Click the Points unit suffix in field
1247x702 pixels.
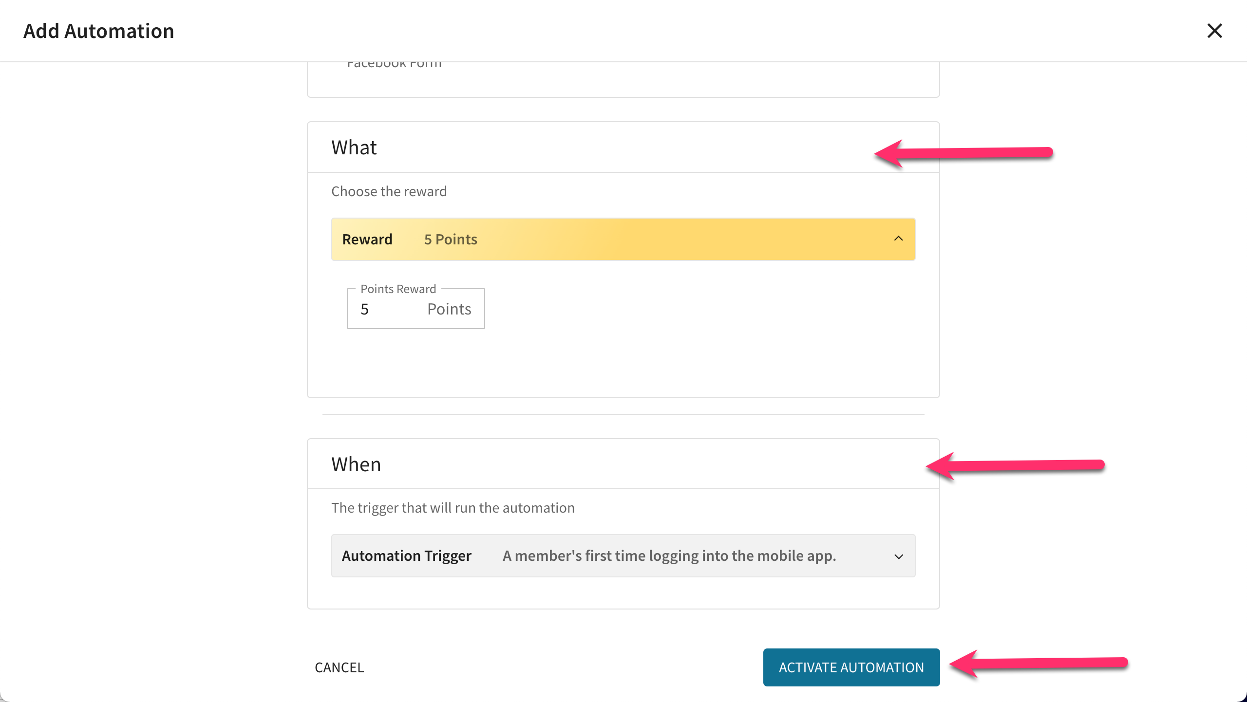[x=449, y=309]
